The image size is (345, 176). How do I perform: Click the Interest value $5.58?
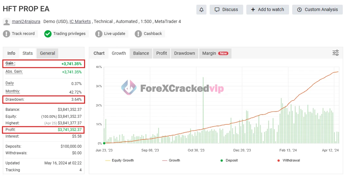[77, 136]
